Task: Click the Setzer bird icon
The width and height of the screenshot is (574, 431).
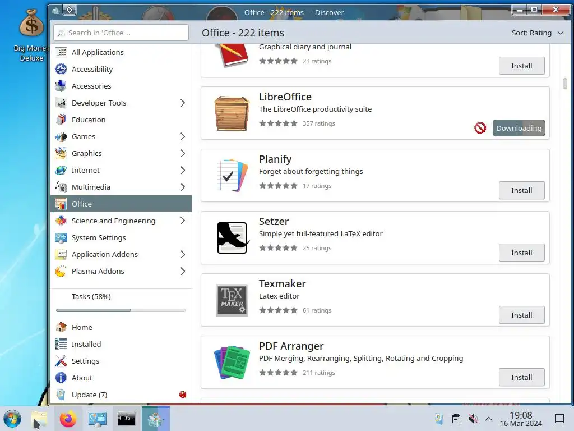Action: coord(232,238)
